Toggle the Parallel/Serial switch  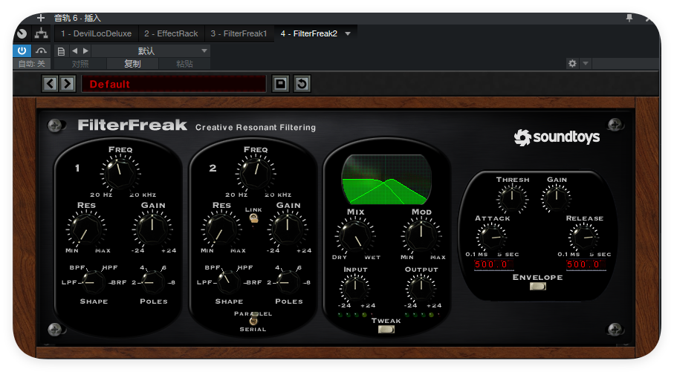(x=253, y=319)
